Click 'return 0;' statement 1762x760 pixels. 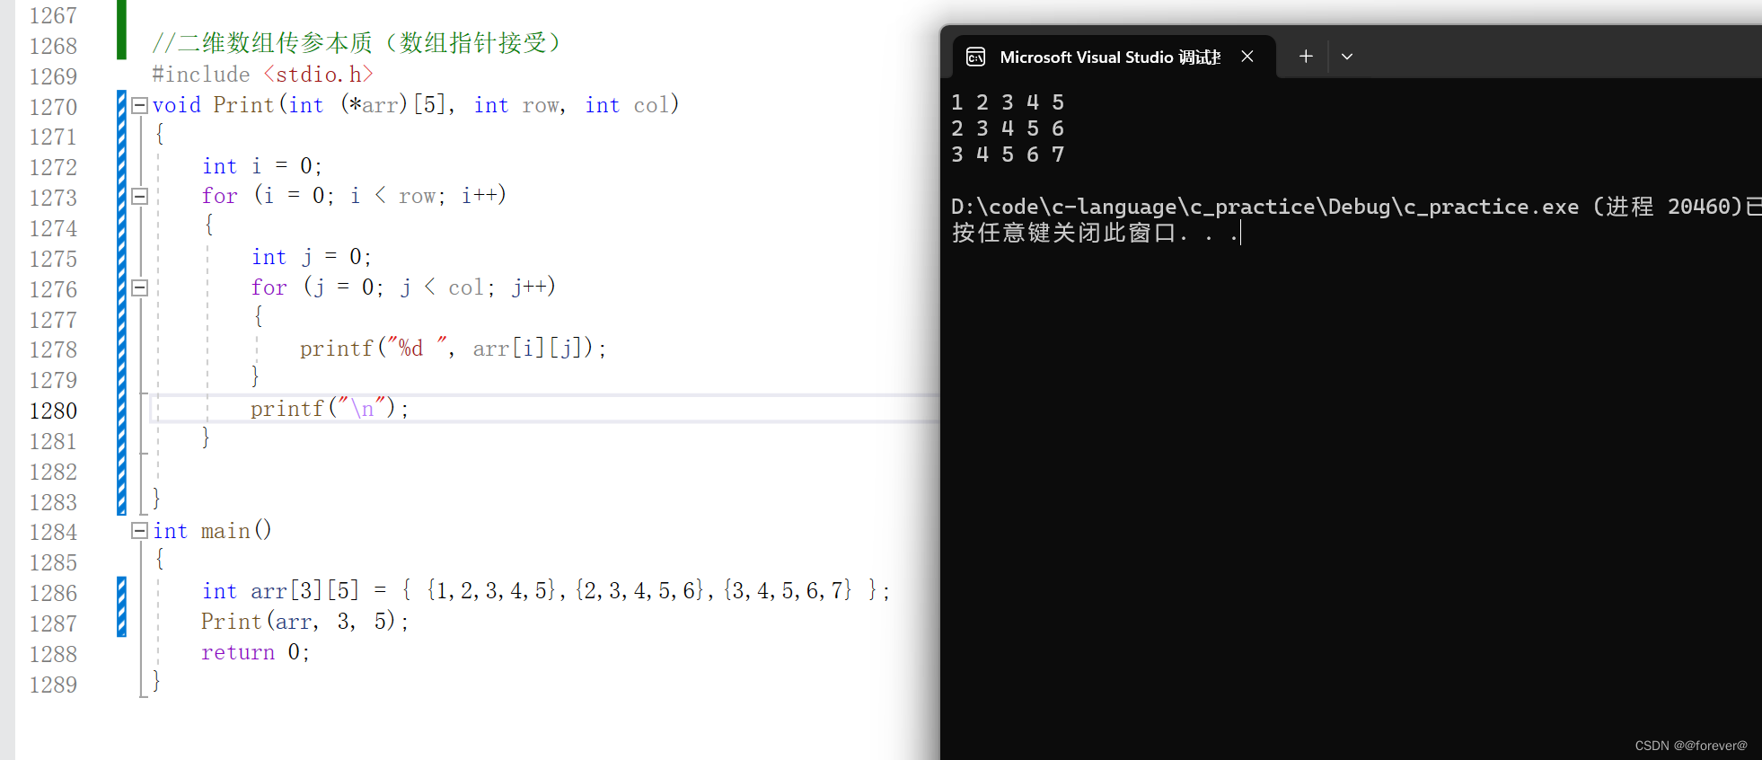tap(256, 652)
